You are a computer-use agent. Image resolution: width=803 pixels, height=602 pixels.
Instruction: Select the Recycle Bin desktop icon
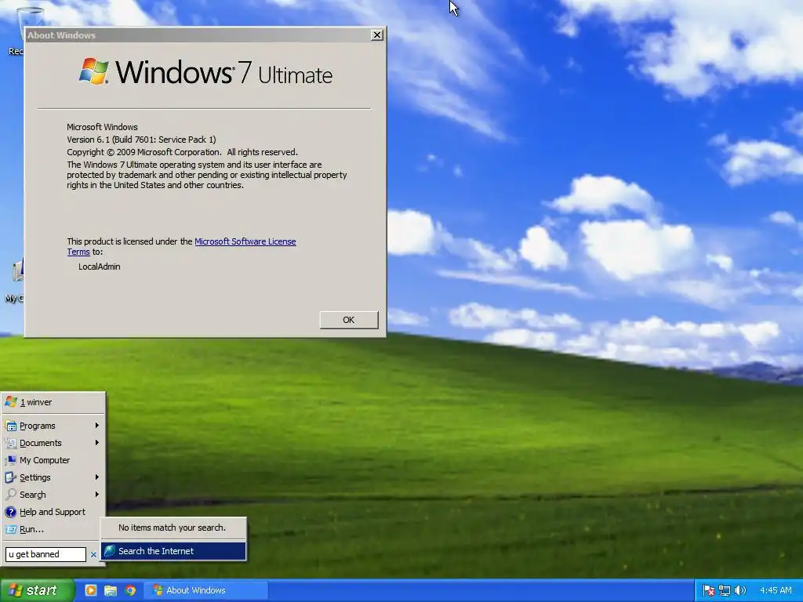tap(14, 31)
